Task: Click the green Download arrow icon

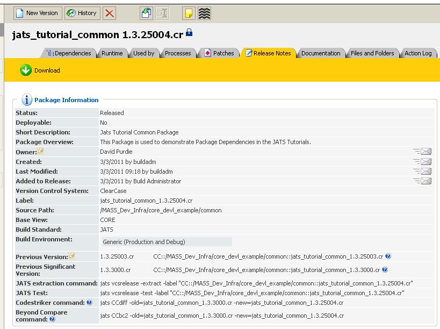Action: click(26, 70)
